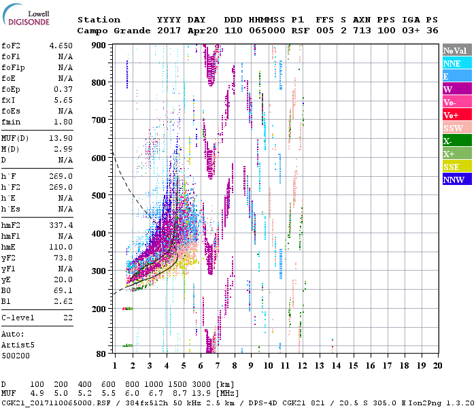Click the fmin value 1.80
476x408 pixels.
pyautogui.click(x=63, y=122)
